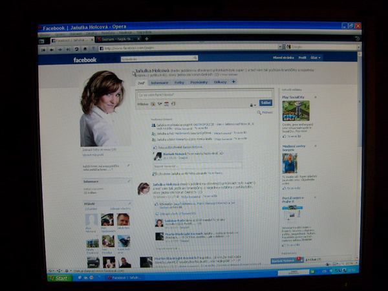Edit the Přátelé box with its pencil icon

click(129, 204)
